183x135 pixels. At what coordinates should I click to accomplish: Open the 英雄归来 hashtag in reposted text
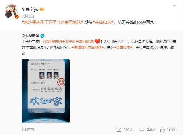pos(123,47)
